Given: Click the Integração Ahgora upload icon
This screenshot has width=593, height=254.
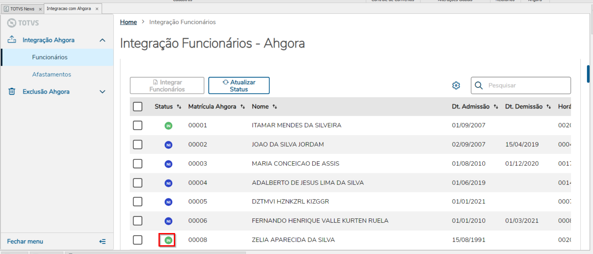Looking at the screenshot, I should [12, 39].
